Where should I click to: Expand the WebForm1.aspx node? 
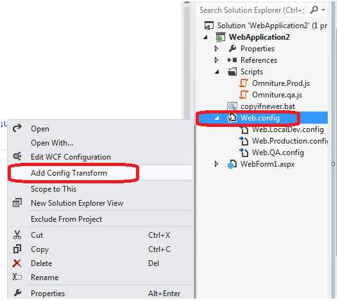(217, 164)
